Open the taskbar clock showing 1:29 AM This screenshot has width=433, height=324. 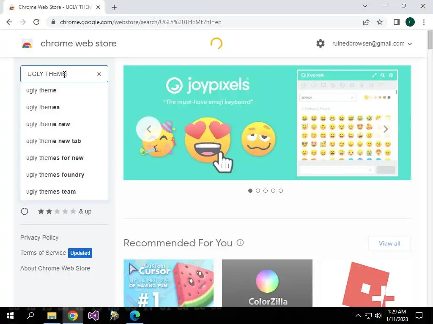pos(397,316)
